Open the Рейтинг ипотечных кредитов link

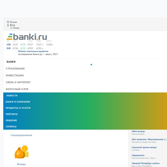point(33,51)
